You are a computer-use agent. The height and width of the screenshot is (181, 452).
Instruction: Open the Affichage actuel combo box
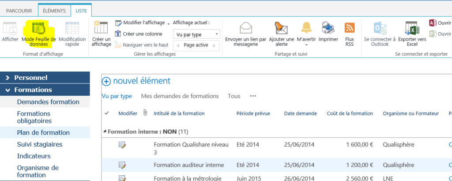[196, 34]
